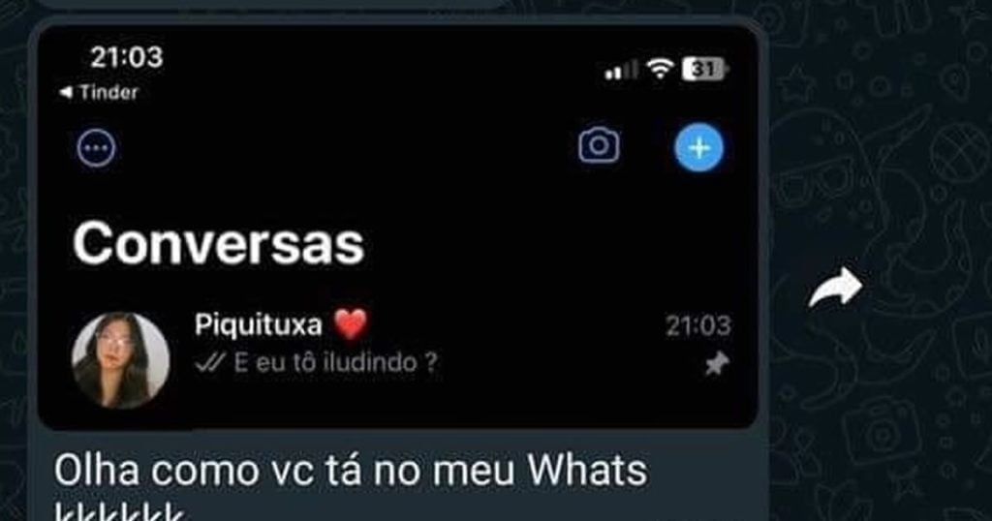Viewport: 992px width, 521px height.
Task: Click the pin icon on Piquituxa chat
Action: pos(718,364)
